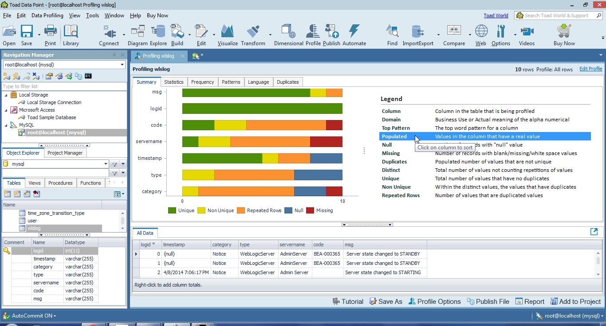Click the create table icon in Object Explorer
The width and height of the screenshot is (606, 326).
click(x=7, y=194)
